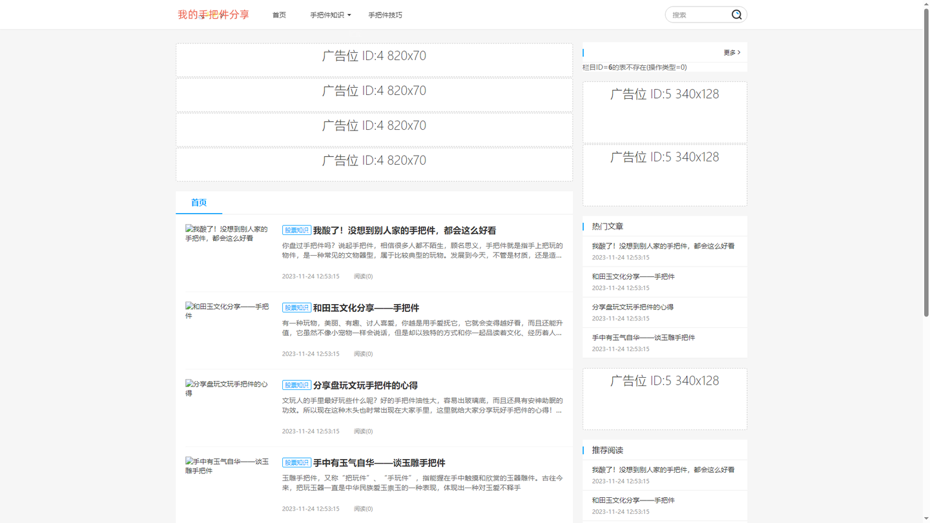Click thumbnail image of 和田玉文化分享 article
This screenshot has height=523, width=930.
pyautogui.click(x=227, y=311)
